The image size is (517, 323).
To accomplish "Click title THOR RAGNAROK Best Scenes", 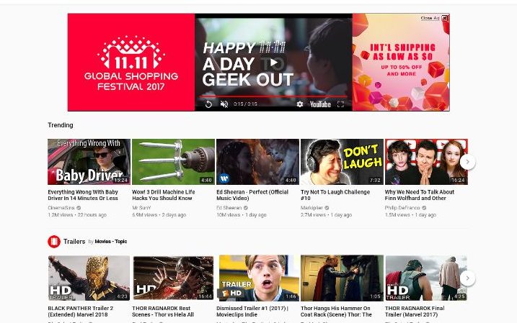I will pyautogui.click(x=163, y=311).
